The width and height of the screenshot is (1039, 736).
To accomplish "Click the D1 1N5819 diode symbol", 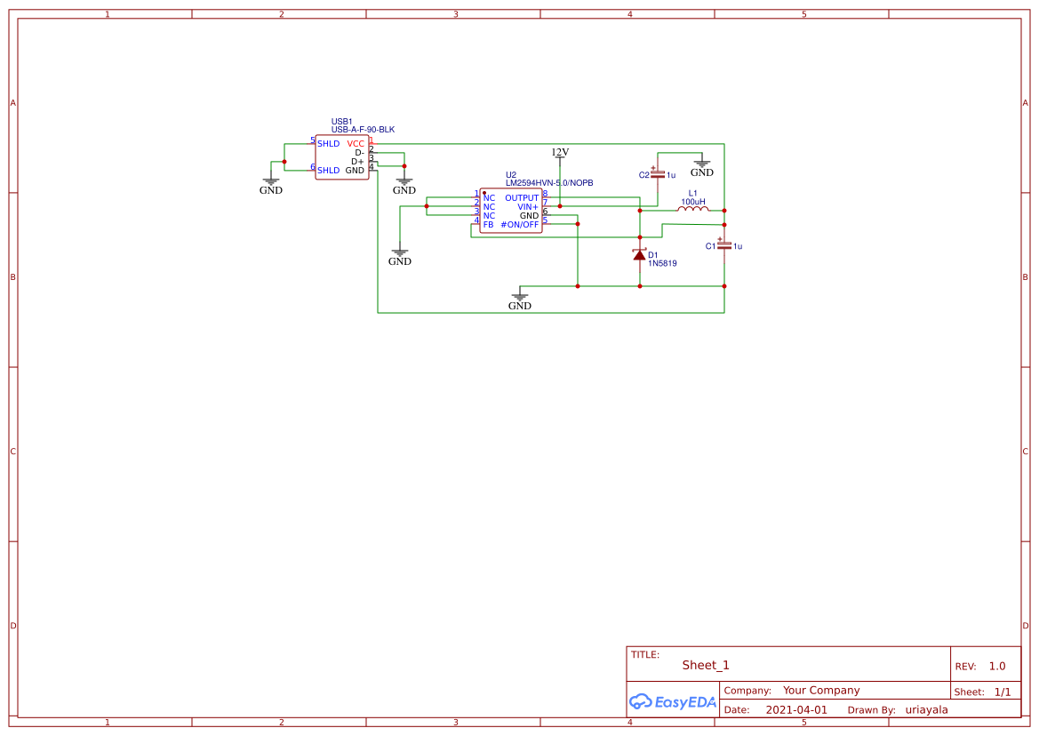I will click(x=640, y=256).
